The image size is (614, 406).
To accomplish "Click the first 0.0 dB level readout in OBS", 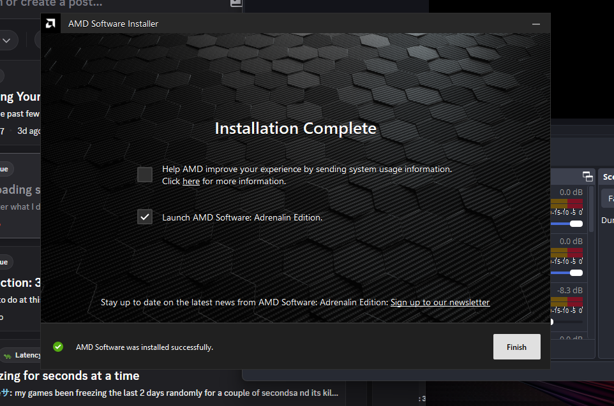I will pyautogui.click(x=571, y=192).
